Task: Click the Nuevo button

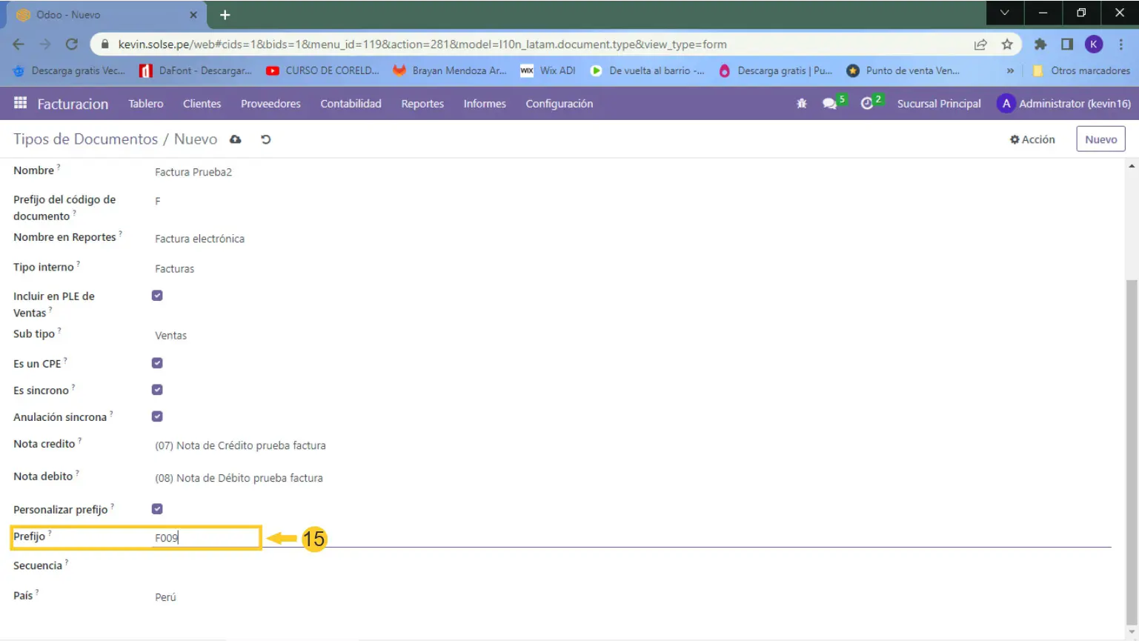Action: pos(1100,139)
